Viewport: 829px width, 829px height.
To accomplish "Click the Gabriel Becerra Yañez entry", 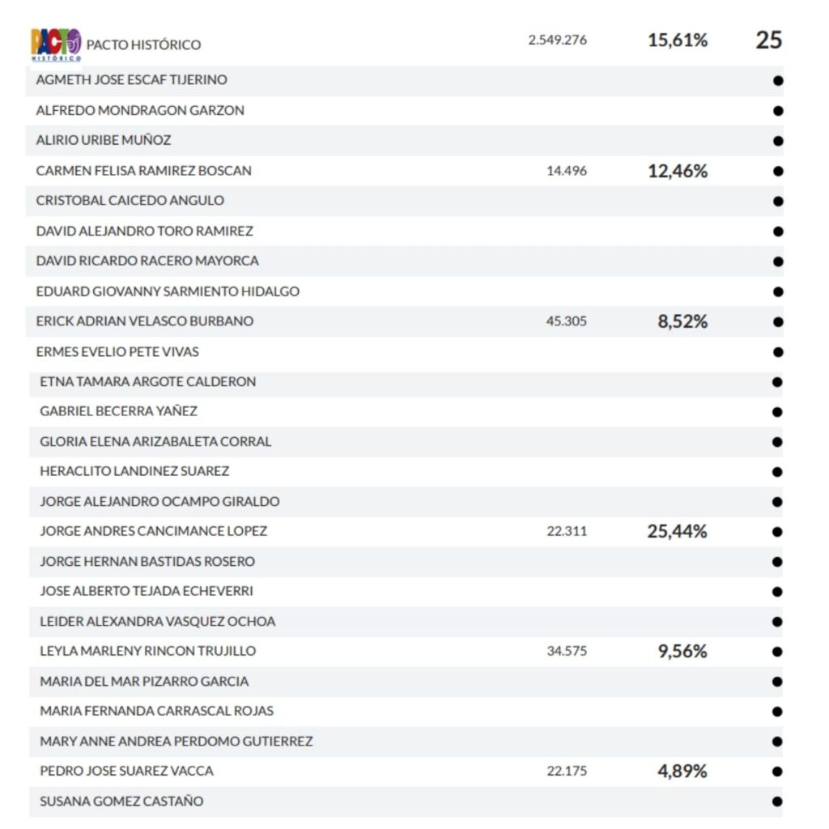I will (x=118, y=411).
